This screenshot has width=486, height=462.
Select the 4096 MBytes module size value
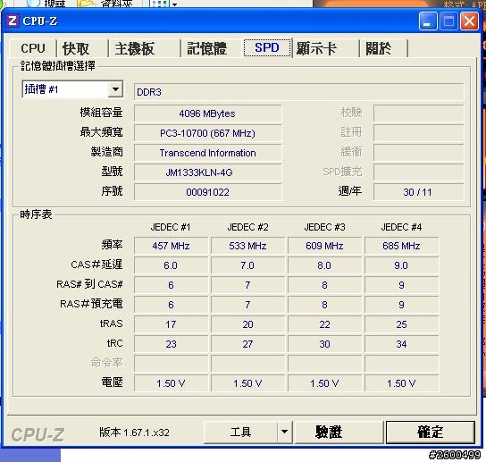tap(207, 113)
